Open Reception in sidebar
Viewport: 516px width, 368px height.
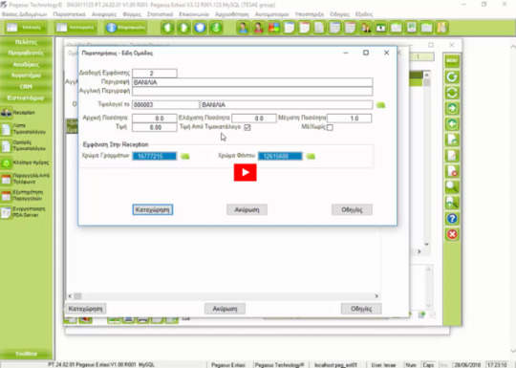point(23,113)
